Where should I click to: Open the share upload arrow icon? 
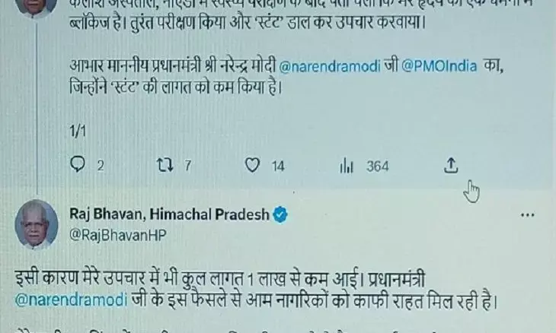pos(451,165)
